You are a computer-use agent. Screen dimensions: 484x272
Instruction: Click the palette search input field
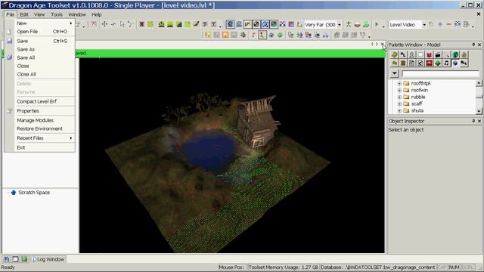point(440,73)
